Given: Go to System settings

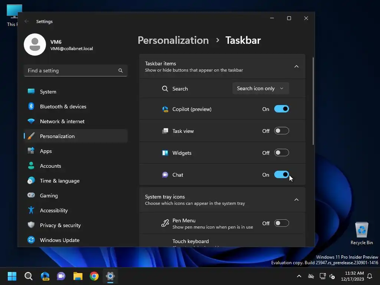Looking at the screenshot, I should 76,92.
